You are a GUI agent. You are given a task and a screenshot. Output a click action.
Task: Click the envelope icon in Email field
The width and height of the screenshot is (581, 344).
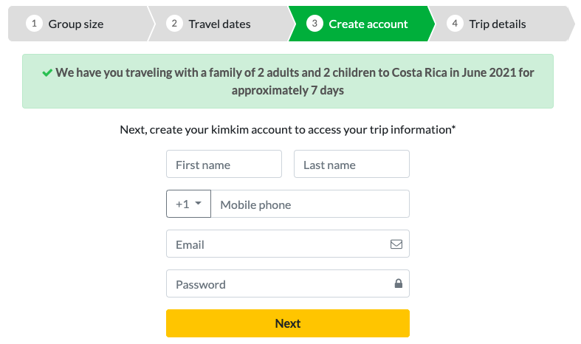[396, 244]
